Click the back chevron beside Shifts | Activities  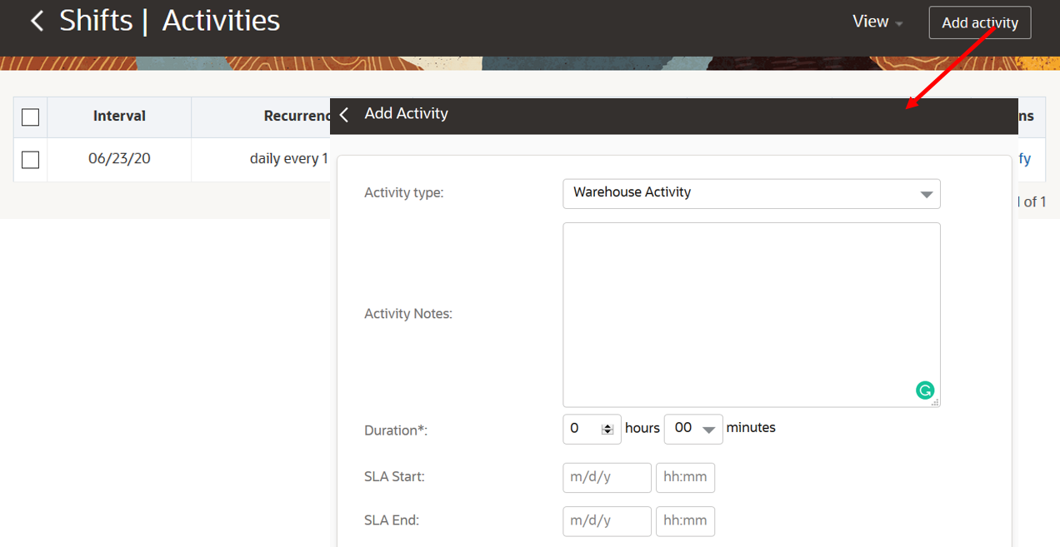coord(37,20)
